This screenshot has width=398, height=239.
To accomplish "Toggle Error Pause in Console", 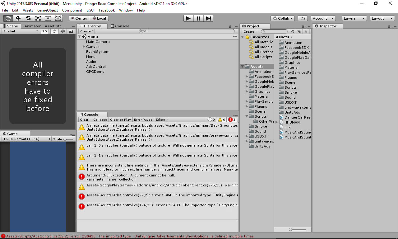I will (x=143, y=119).
